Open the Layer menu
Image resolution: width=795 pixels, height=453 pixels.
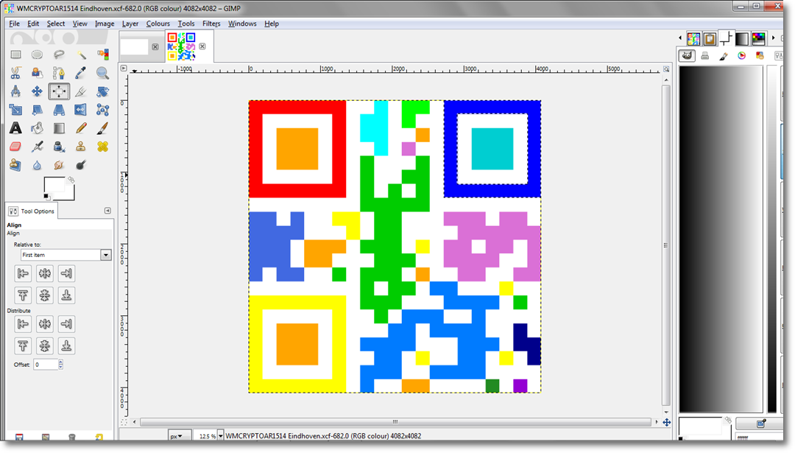pyautogui.click(x=130, y=24)
